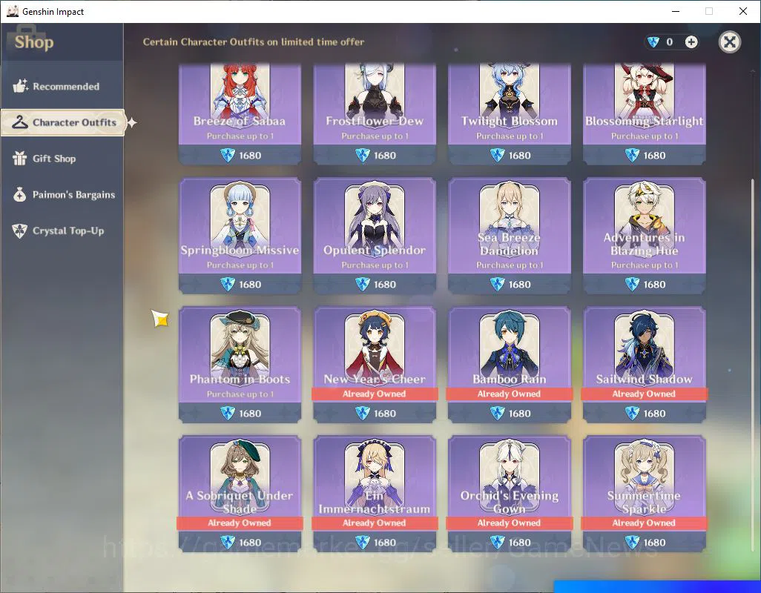The width and height of the screenshot is (761, 593).
Task: Click 'Purchase up to 1' under Opulent Splendor
Action: [375, 265]
